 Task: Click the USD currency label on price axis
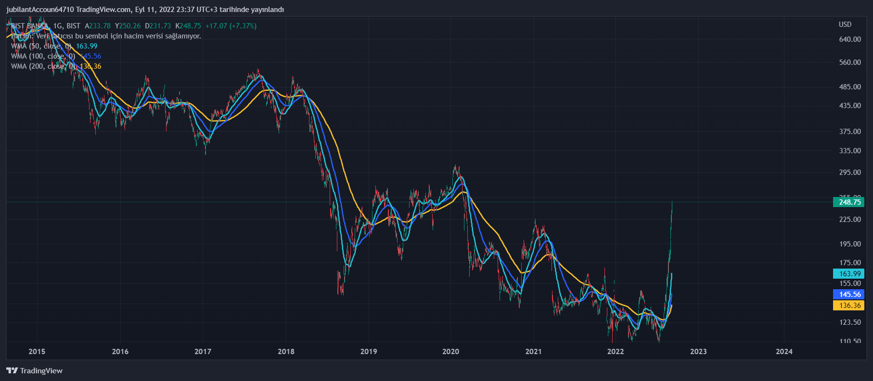click(x=845, y=25)
